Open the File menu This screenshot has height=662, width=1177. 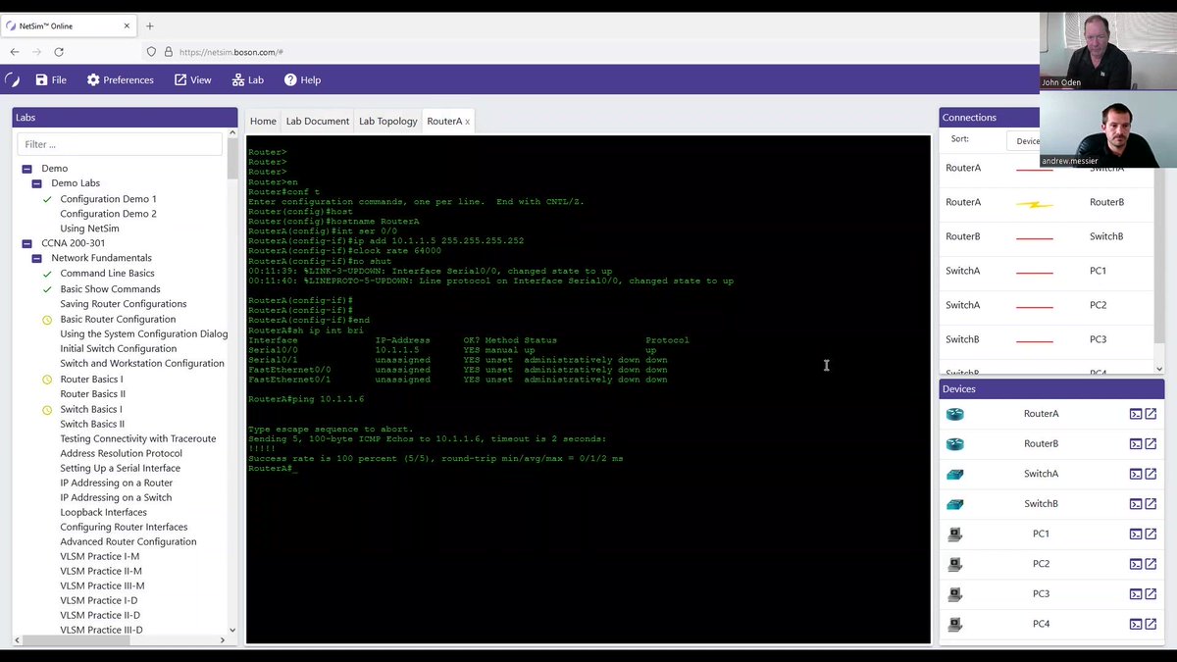point(51,80)
